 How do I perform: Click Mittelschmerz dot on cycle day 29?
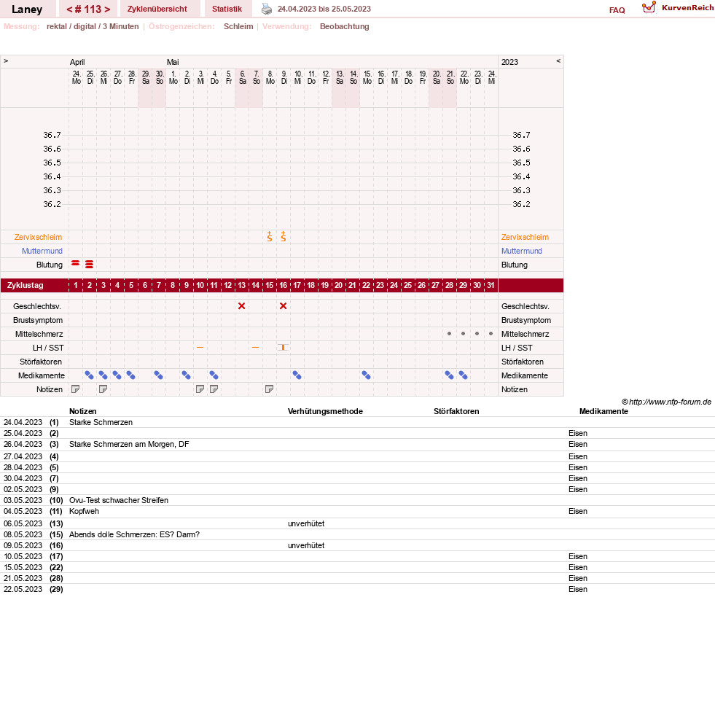click(464, 333)
